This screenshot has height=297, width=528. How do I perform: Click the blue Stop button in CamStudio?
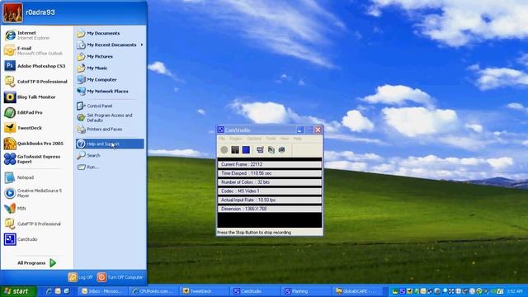pos(246,150)
